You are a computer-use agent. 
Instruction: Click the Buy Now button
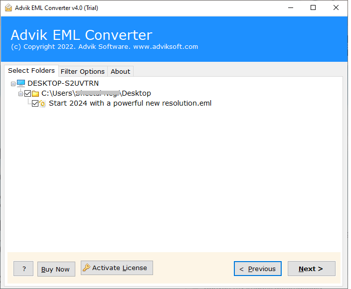click(56, 269)
